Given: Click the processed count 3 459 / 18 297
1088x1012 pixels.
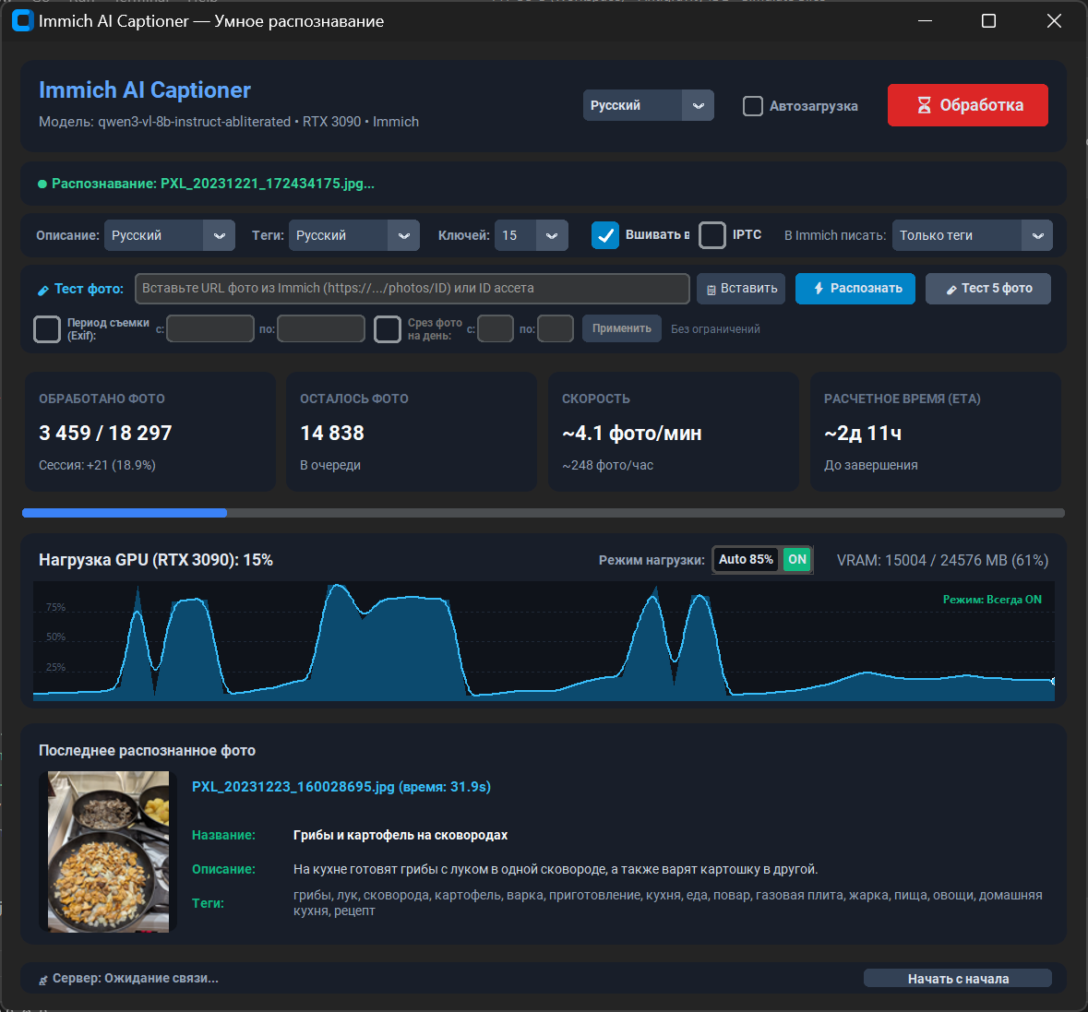Looking at the screenshot, I should click(x=105, y=433).
